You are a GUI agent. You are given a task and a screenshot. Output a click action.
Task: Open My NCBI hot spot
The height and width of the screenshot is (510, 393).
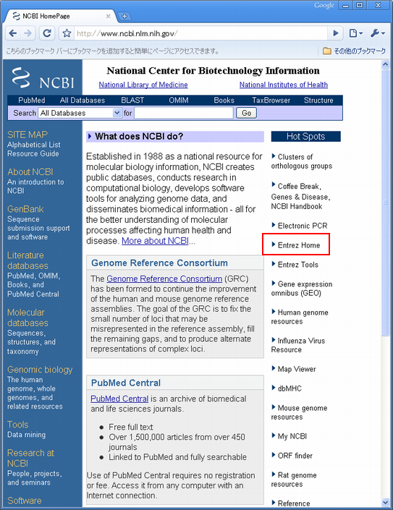(x=292, y=436)
